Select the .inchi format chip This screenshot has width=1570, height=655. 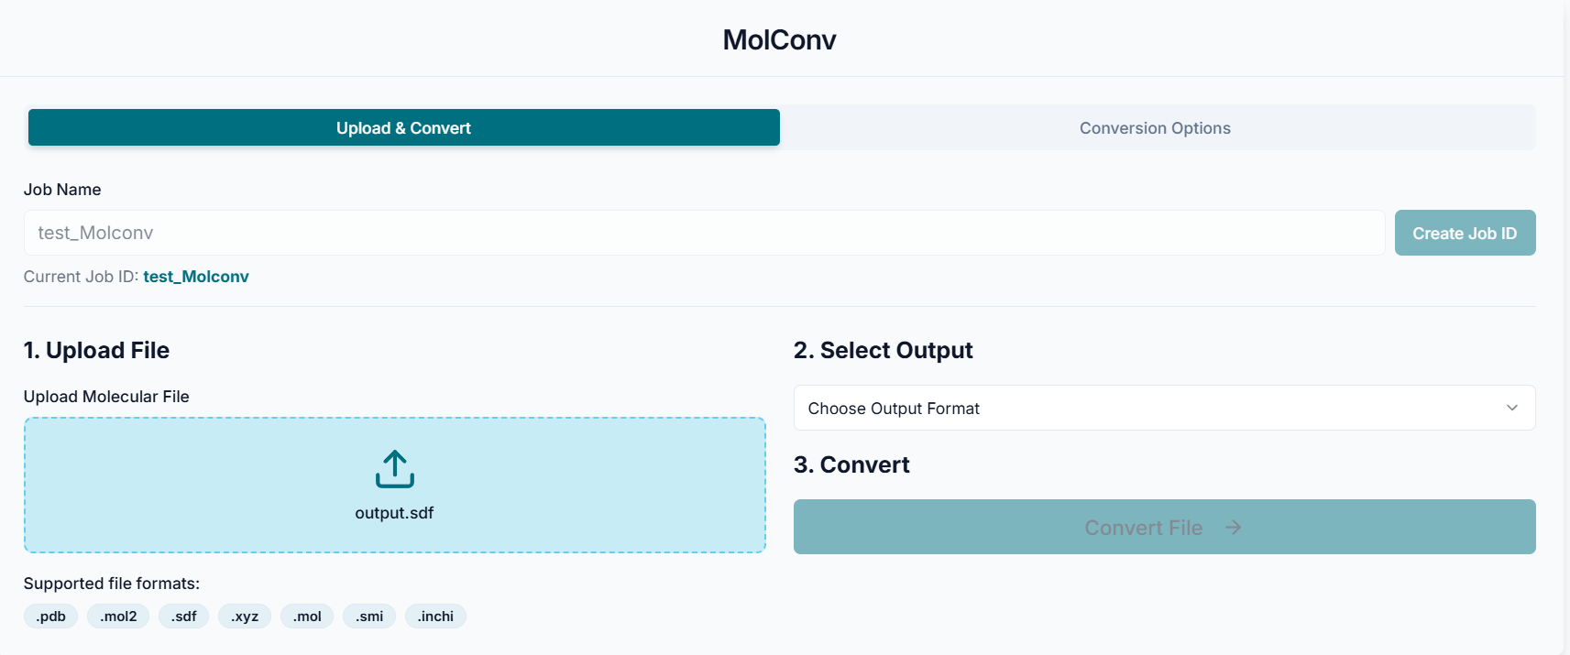pyautogui.click(x=434, y=616)
